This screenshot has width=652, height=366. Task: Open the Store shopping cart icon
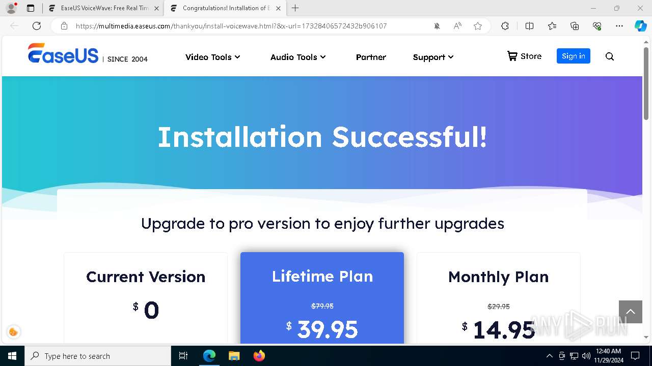point(512,56)
